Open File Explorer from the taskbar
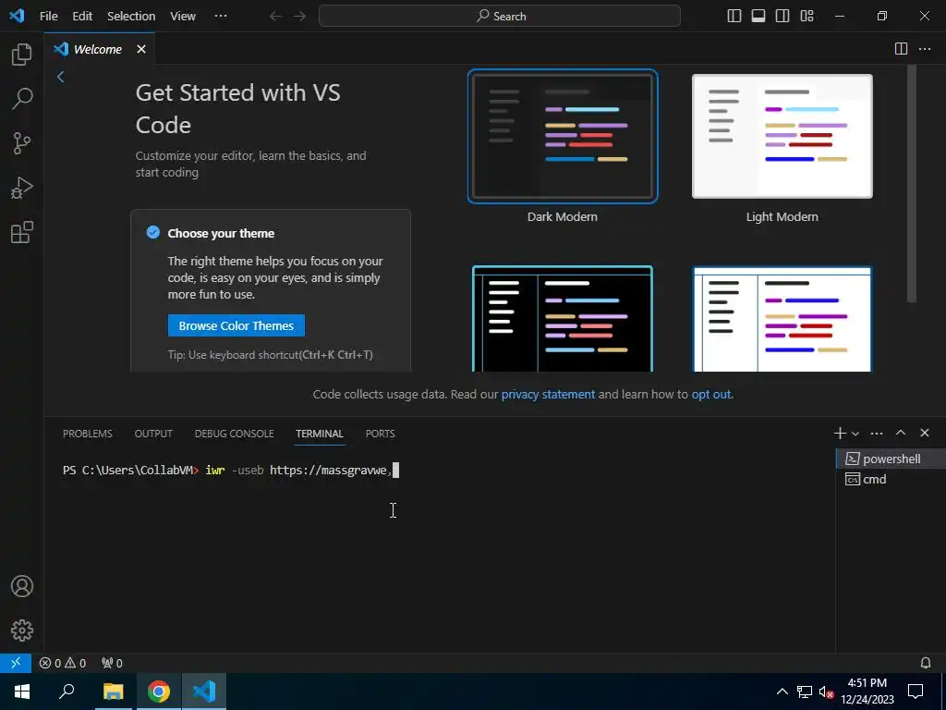 [113, 692]
